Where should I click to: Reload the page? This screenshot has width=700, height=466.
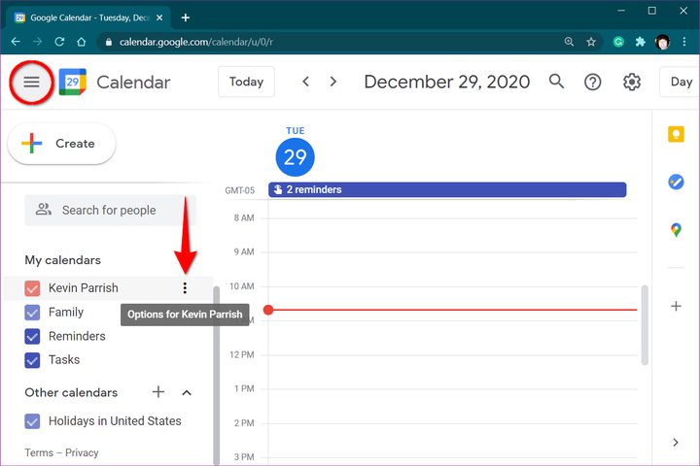point(59,42)
